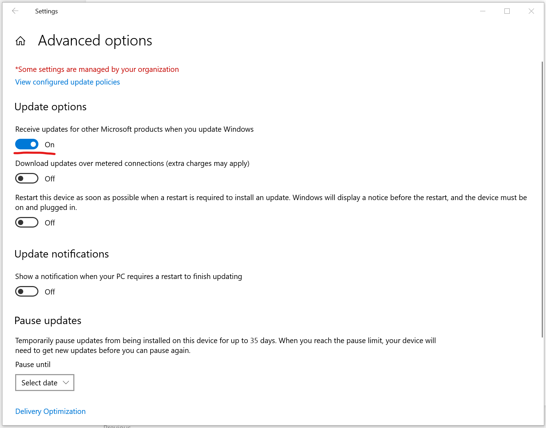Enable download updates over metered connections

tap(27, 178)
